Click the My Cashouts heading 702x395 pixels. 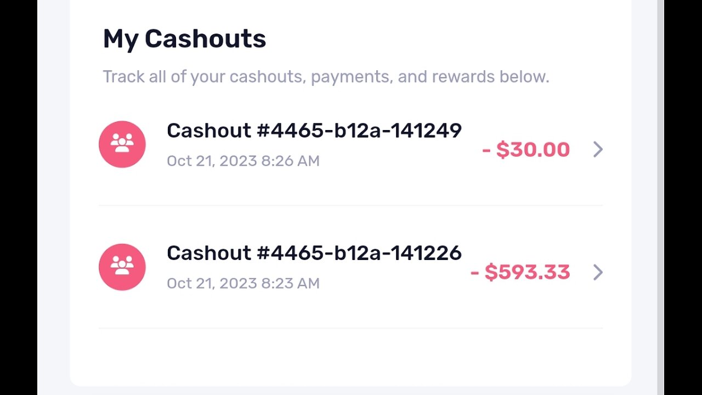[184, 39]
